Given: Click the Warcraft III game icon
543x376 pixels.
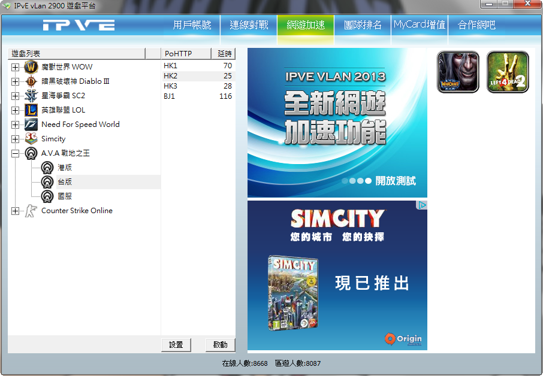Looking at the screenshot, I should tap(458, 72).
